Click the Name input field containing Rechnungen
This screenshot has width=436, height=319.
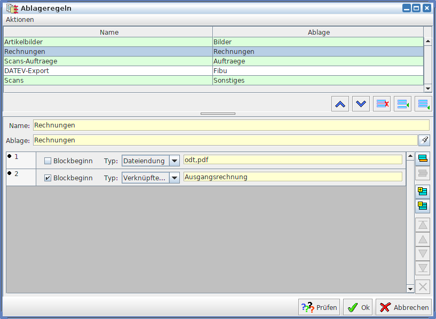[231, 125]
